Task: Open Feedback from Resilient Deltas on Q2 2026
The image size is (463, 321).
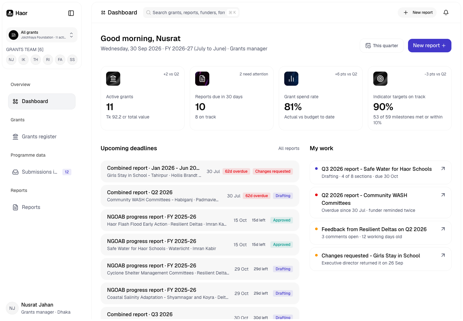Action: tap(381, 233)
